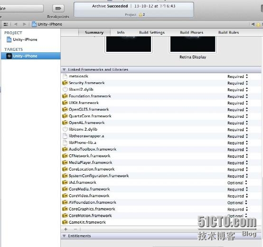The height and width of the screenshot is (247, 263).
Task: Open Required dropdown for SystemConfiguration.framework
Action: coord(238,176)
